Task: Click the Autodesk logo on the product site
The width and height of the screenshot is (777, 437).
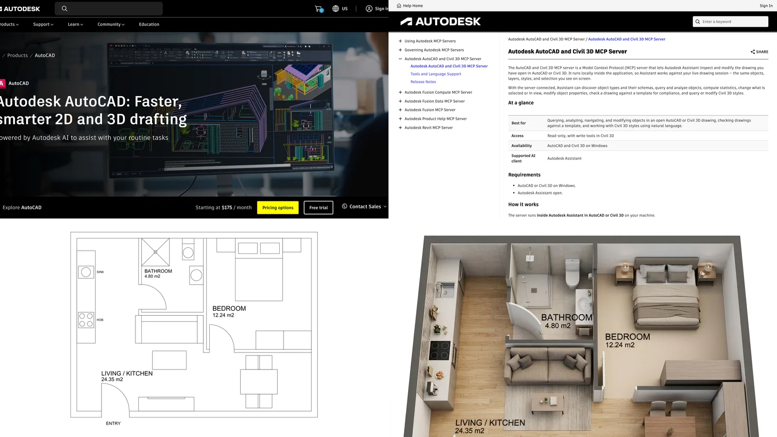Action: (20, 9)
